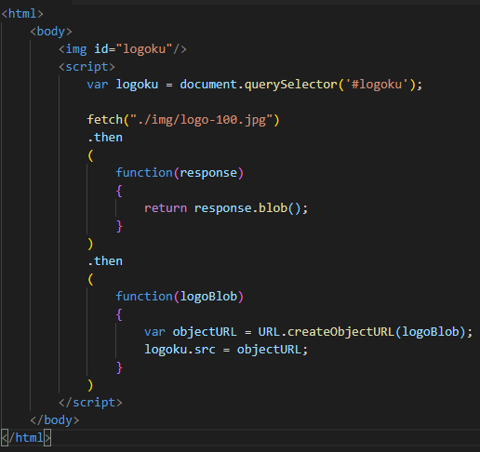Click the opening script tag
The width and height of the screenshot is (480, 452).
click(x=87, y=67)
